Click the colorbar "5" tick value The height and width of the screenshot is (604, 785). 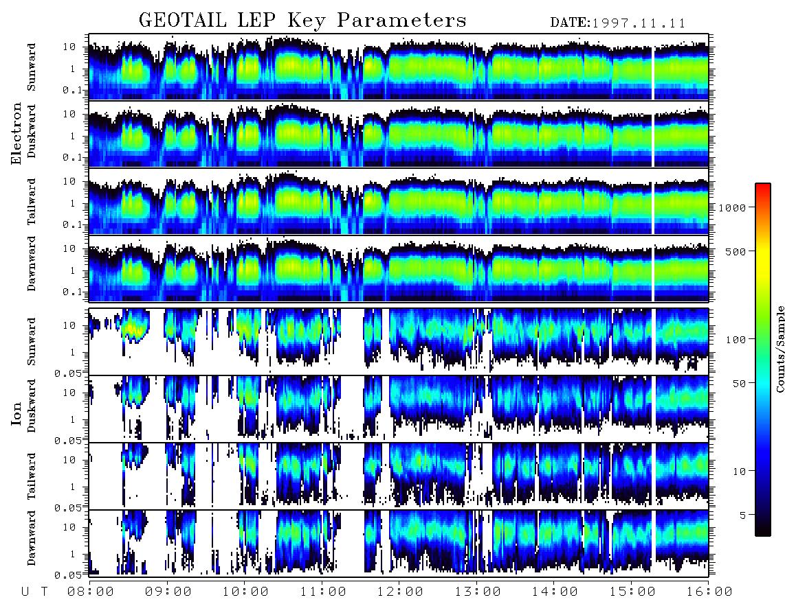(743, 515)
